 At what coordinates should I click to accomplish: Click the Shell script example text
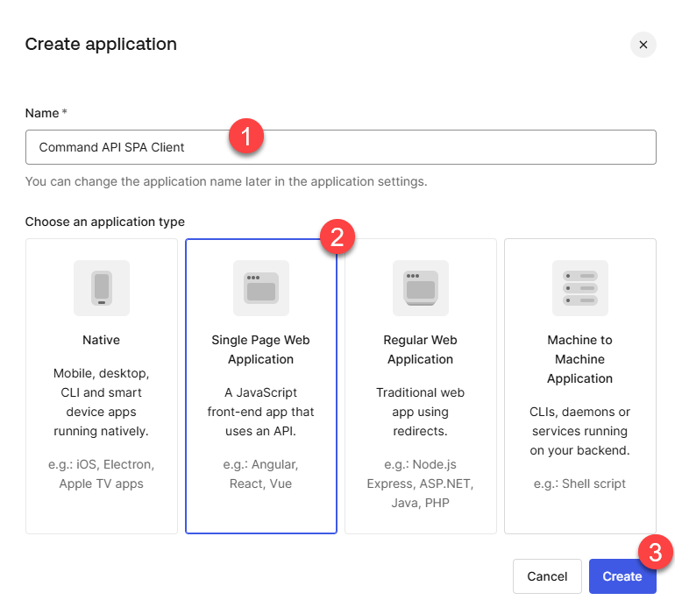pos(579,483)
